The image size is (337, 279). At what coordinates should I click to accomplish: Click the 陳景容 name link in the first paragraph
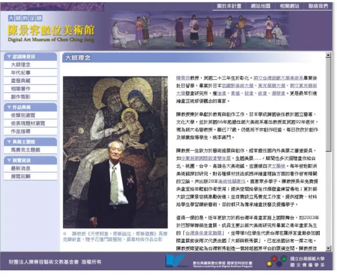pos(183,78)
